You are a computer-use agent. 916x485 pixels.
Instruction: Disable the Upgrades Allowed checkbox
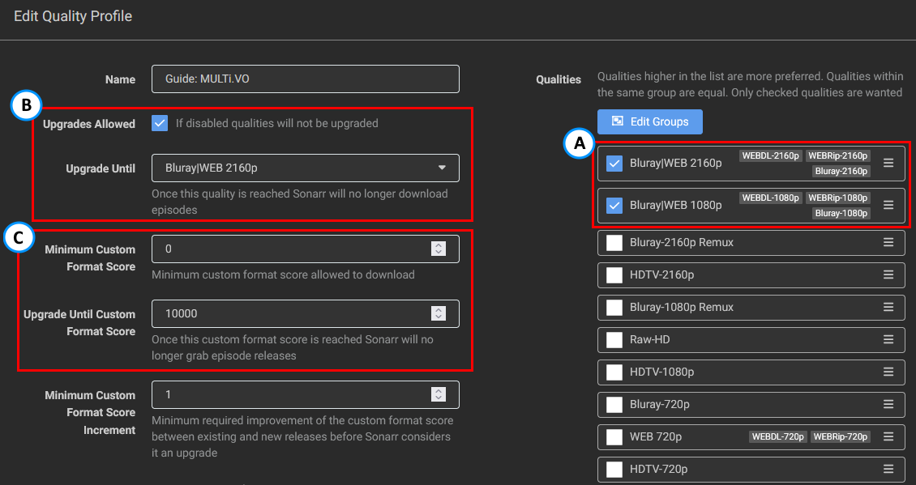[x=160, y=124]
